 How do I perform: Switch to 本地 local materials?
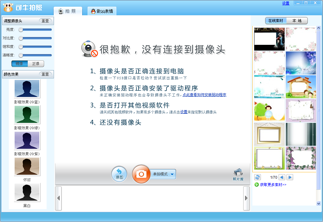tap(297, 21)
